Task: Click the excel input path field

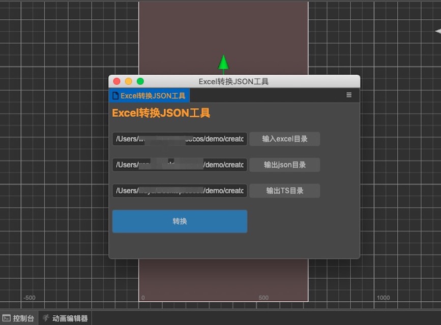Action: [x=179, y=139]
